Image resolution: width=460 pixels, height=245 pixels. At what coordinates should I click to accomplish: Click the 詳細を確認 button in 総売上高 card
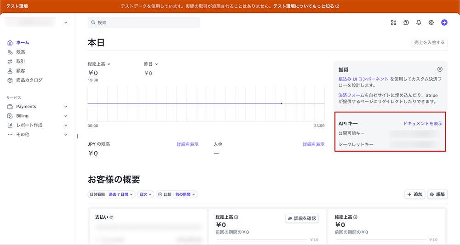(302, 218)
